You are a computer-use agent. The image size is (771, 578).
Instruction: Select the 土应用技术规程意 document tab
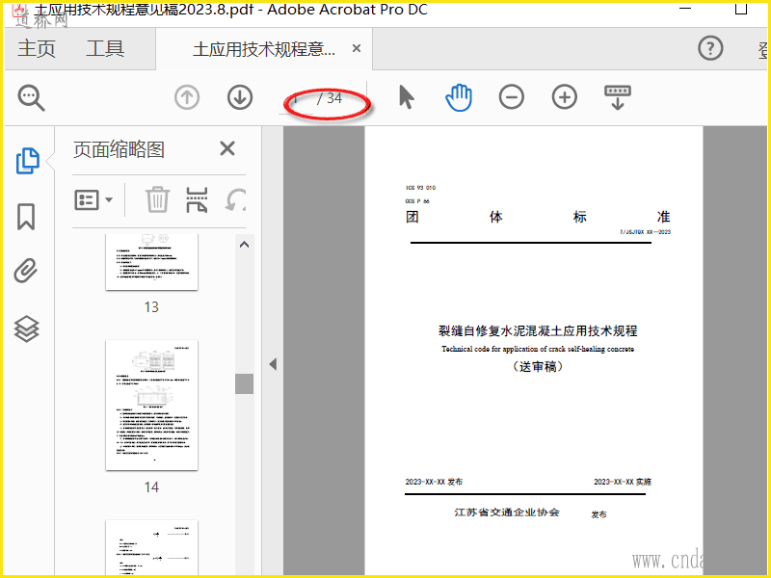tap(264, 49)
